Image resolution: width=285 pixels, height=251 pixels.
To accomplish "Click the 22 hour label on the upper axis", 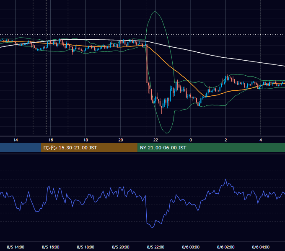I will tap(155, 140).
